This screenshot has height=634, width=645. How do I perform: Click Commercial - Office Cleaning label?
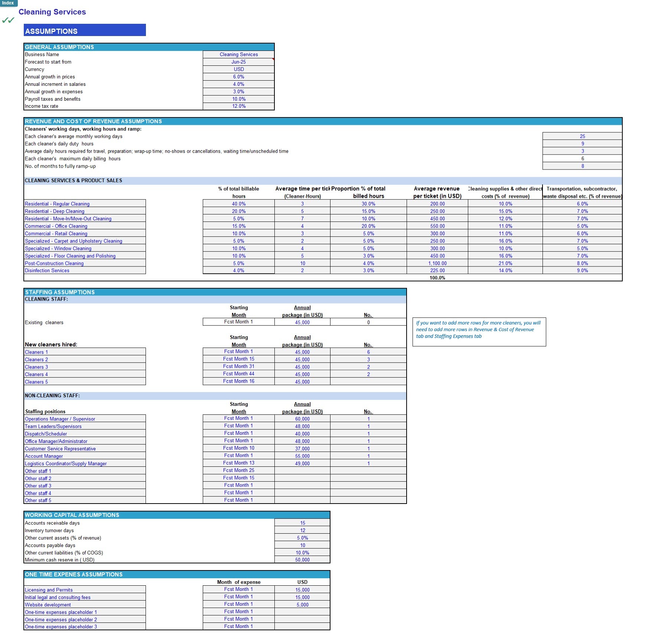click(x=85, y=226)
